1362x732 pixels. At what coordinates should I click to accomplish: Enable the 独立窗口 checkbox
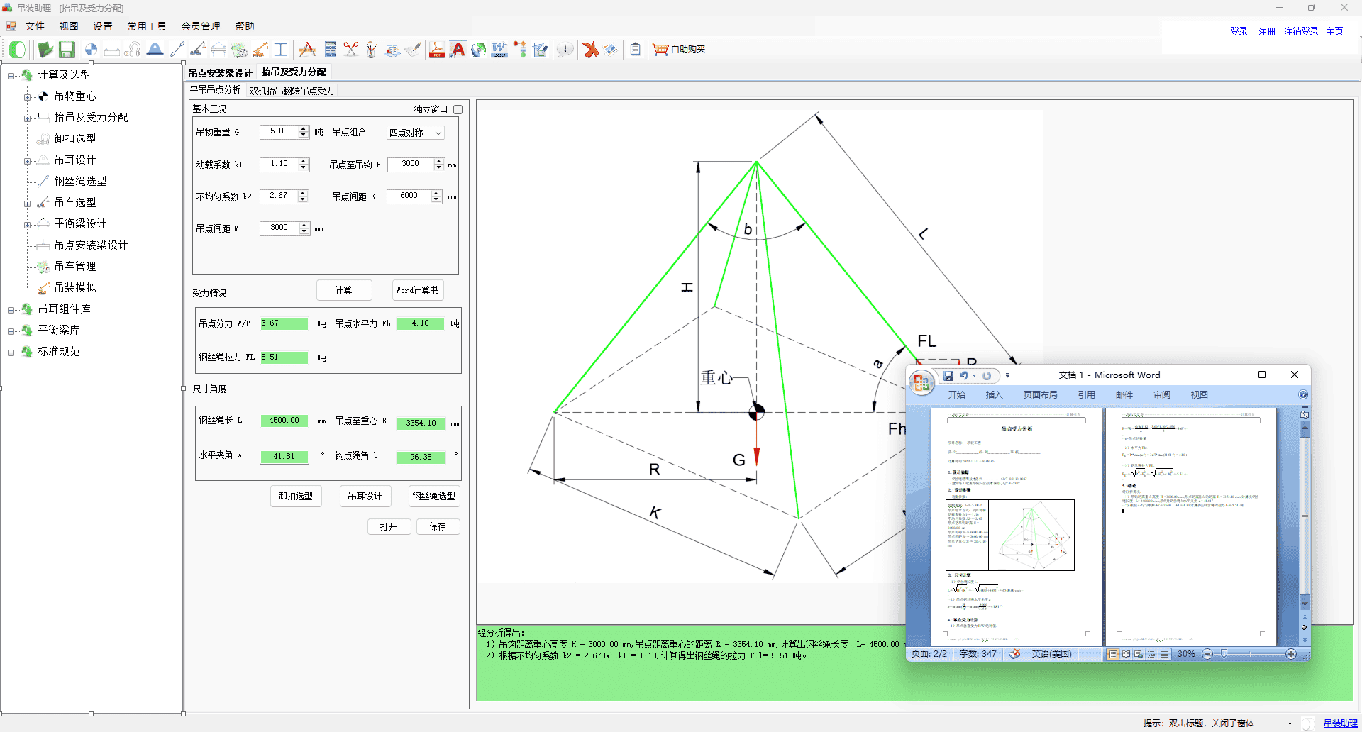[x=458, y=109]
